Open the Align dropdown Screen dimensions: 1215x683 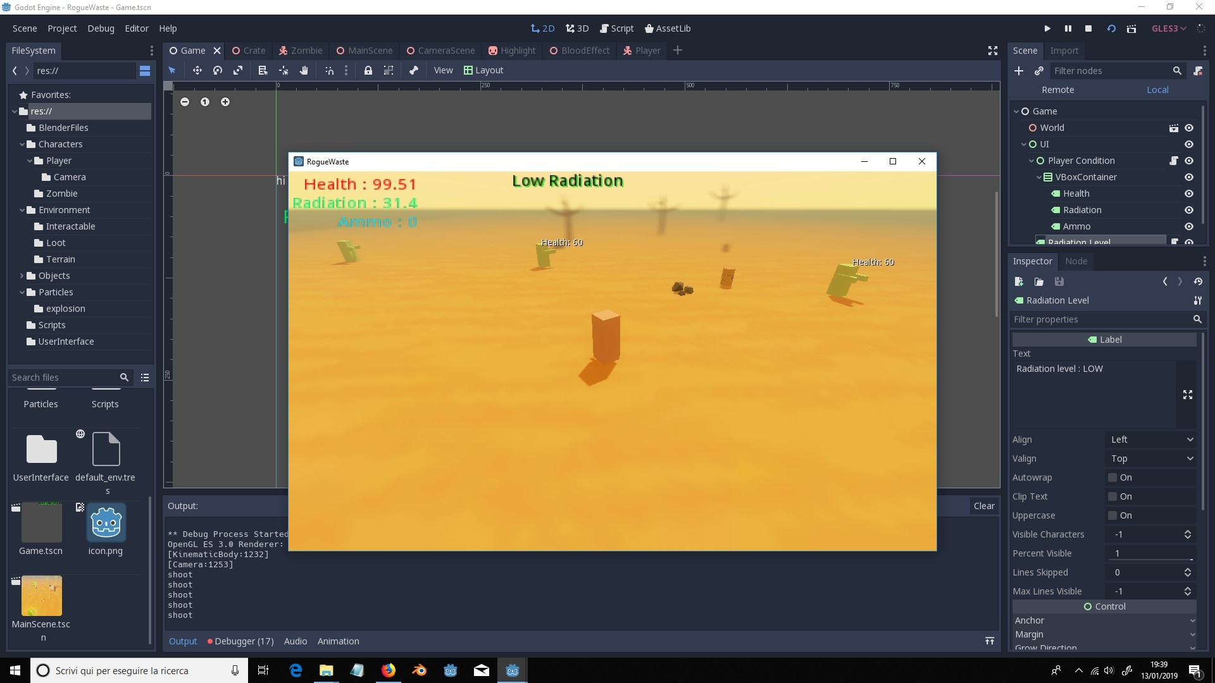pyautogui.click(x=1151, y=440)
